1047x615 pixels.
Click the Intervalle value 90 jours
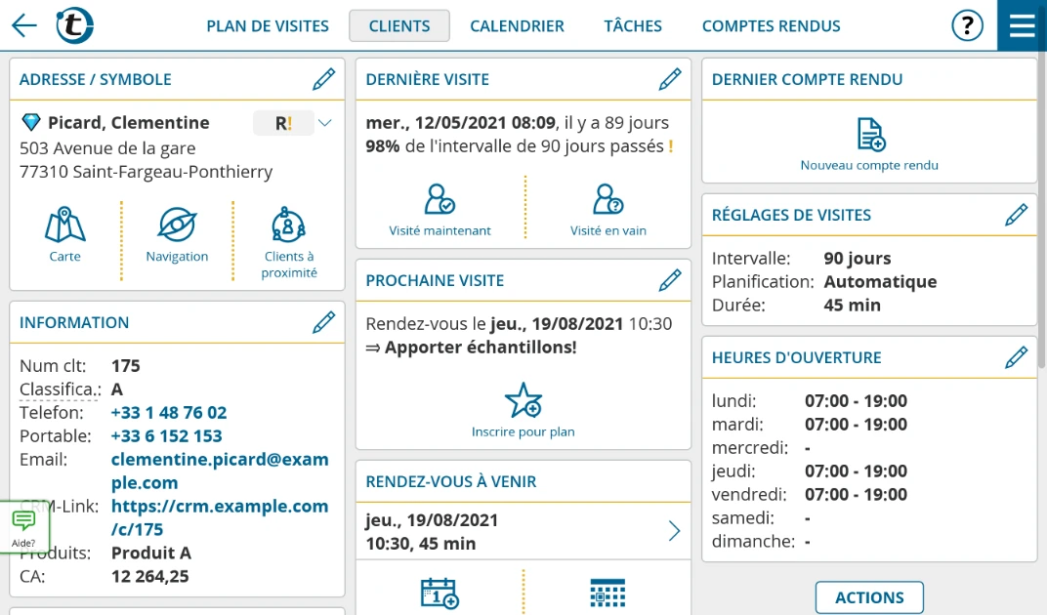point(858,258)
